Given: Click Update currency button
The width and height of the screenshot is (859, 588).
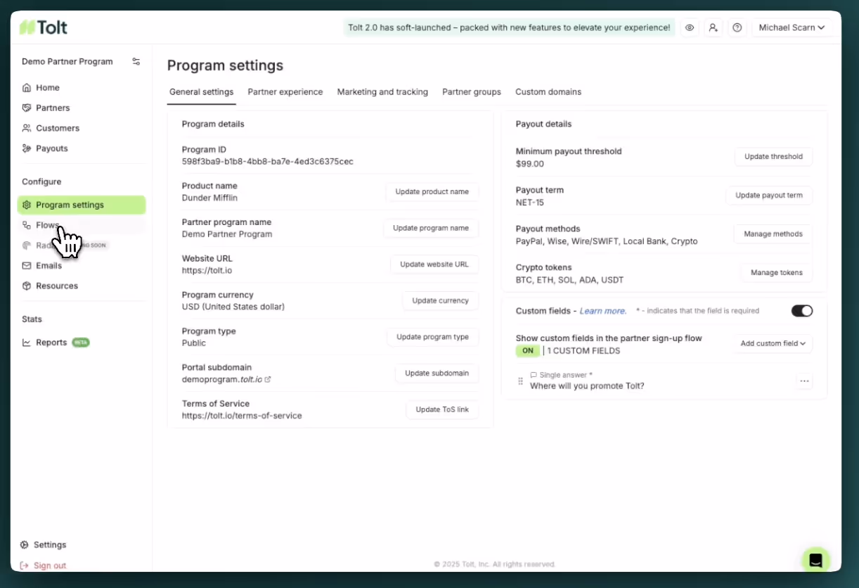Looking at the screenshot, I should pos(441,301).
